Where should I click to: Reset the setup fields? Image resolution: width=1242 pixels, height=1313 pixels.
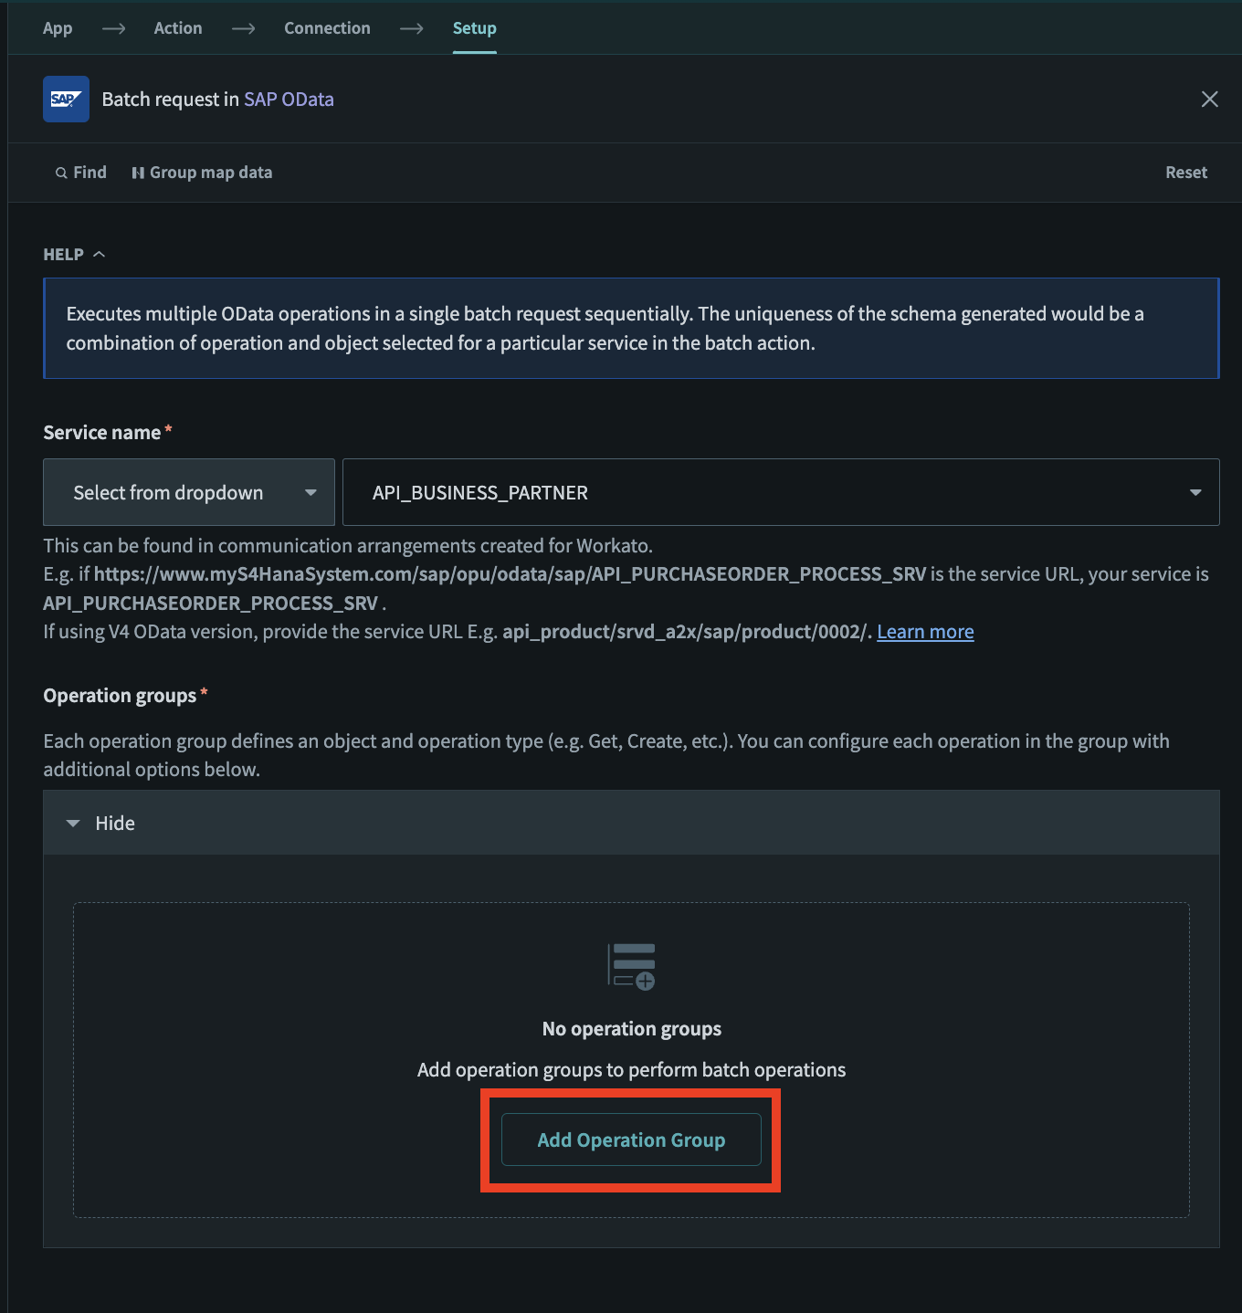pyautogui.click(x=1185, y=173)
